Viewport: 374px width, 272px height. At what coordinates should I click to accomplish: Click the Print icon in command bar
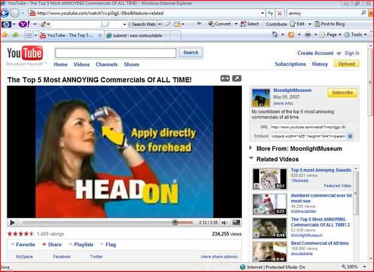(x=308, y=35)
